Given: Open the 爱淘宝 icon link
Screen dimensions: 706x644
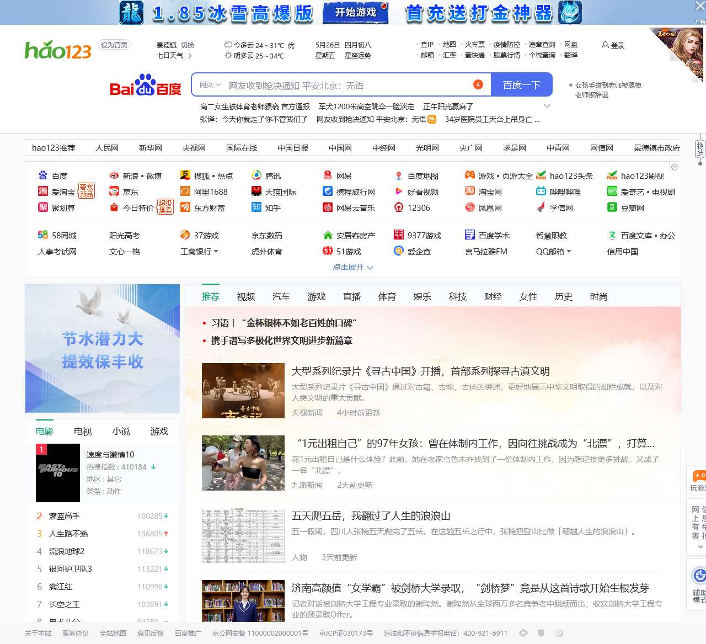Looking at the screenshot, I should (42, 191).
